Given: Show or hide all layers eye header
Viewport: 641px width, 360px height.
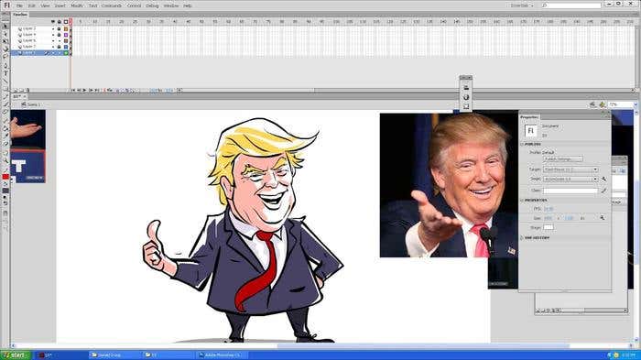Looking at the screenshot, I should pos(53,22).
